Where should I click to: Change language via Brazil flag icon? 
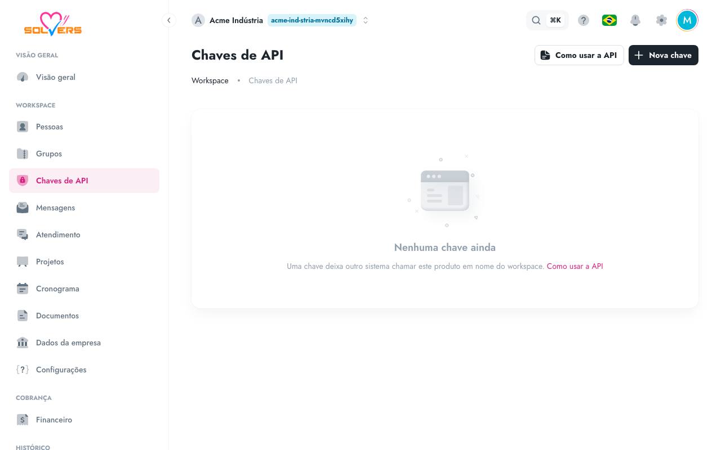coord(609,20)
